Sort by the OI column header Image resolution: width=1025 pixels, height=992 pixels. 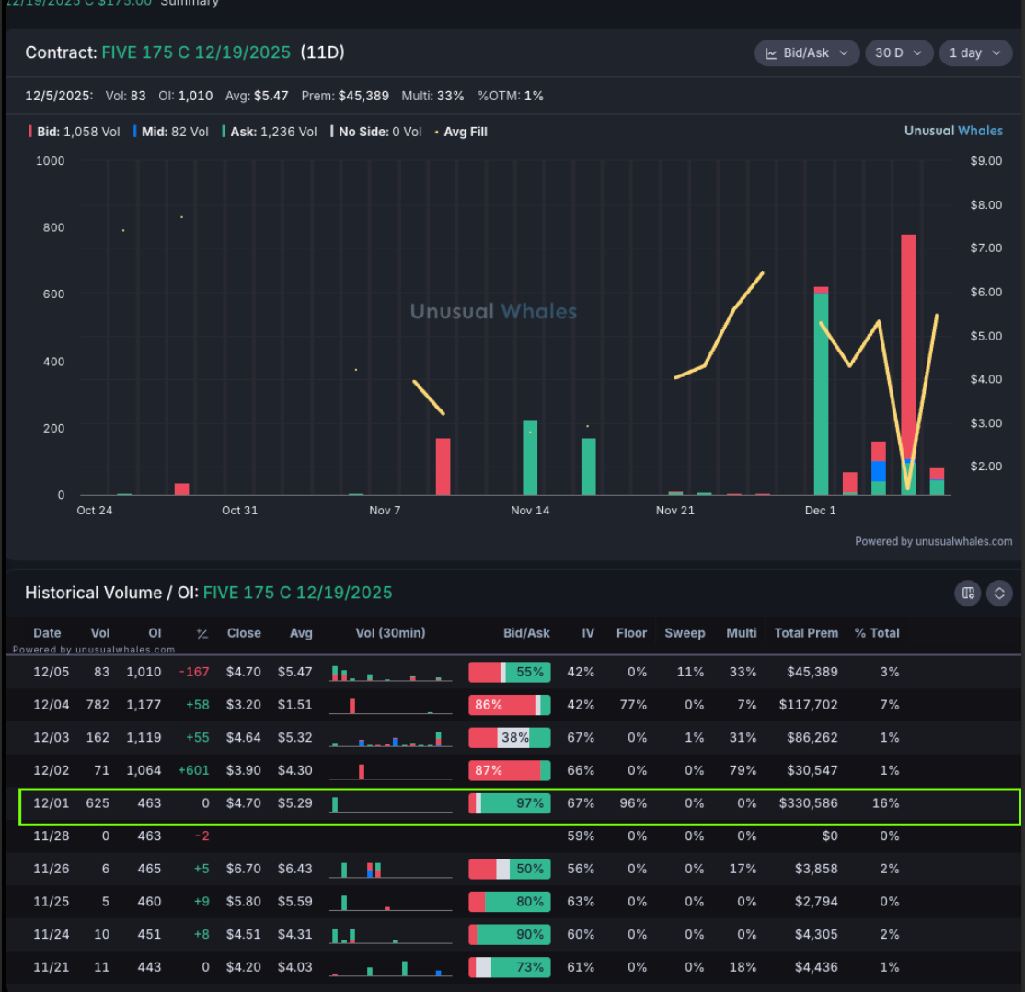pos(155,633)
